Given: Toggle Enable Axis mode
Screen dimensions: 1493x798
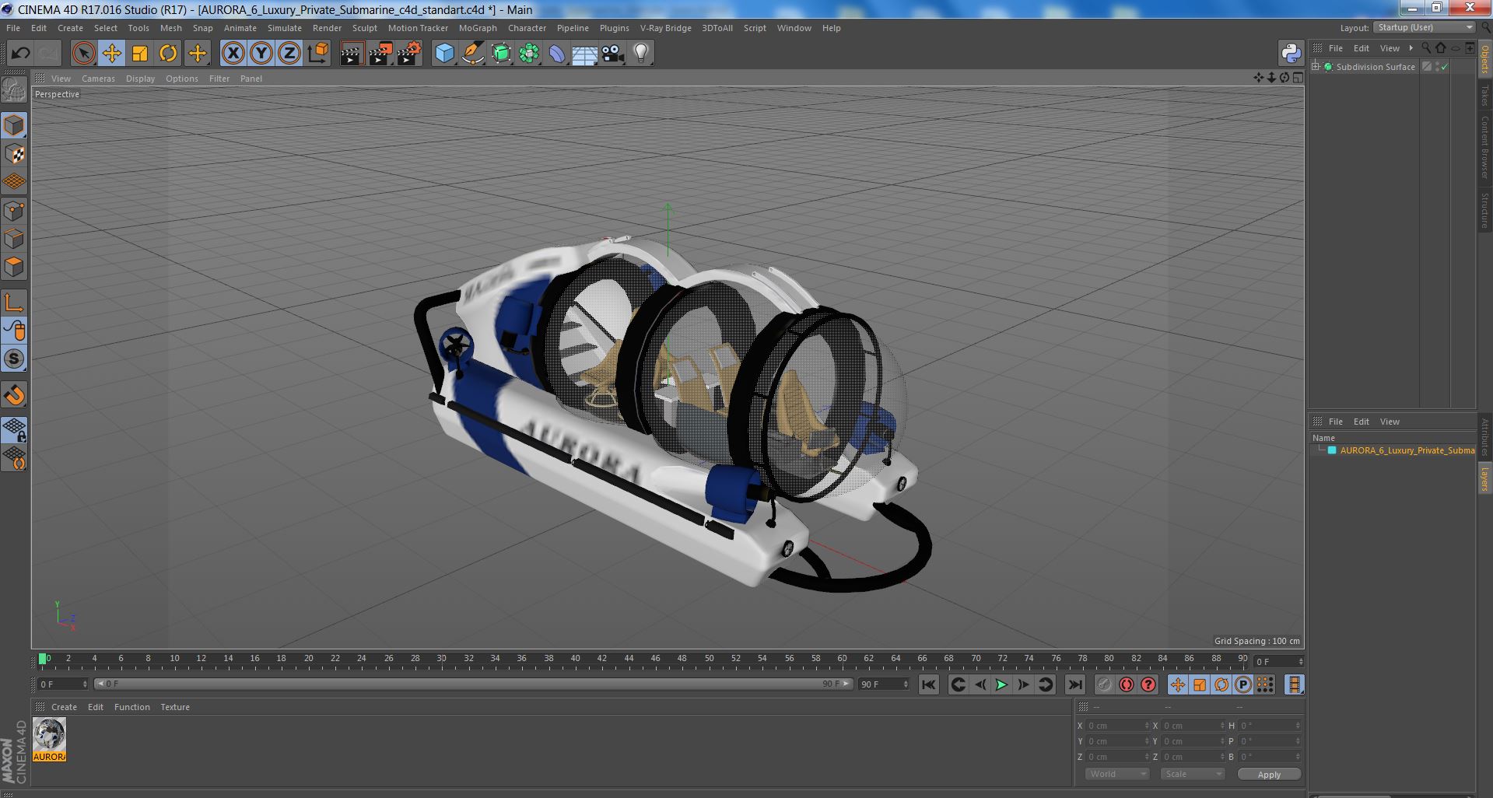Looking at the screenshot, I should tap(14, 303).
